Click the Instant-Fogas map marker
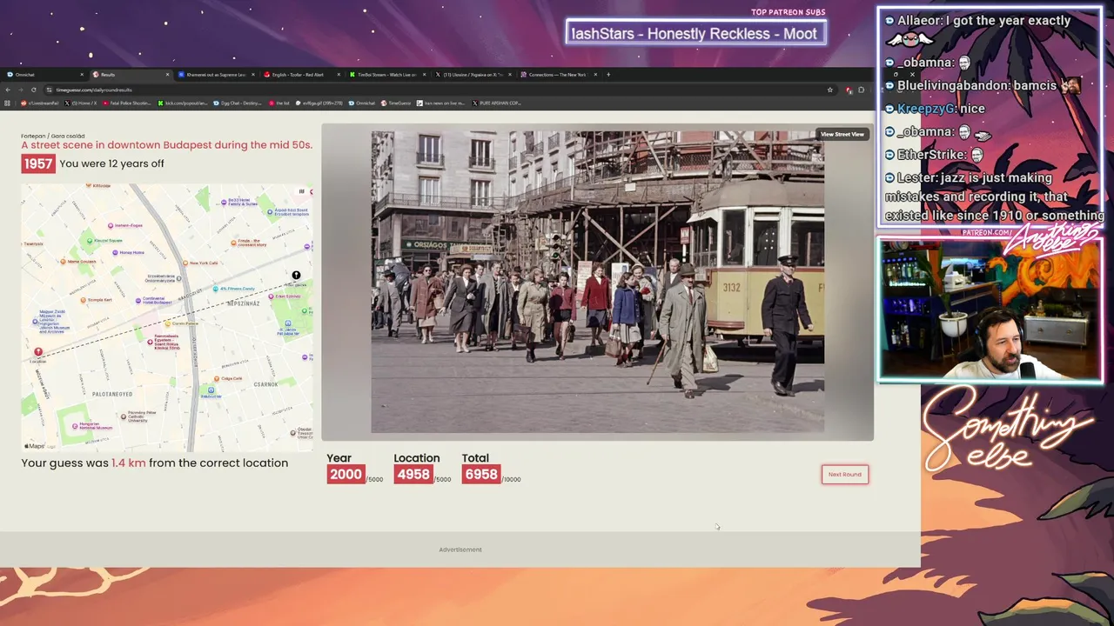The image size is (1114, 626). point(111,225)
